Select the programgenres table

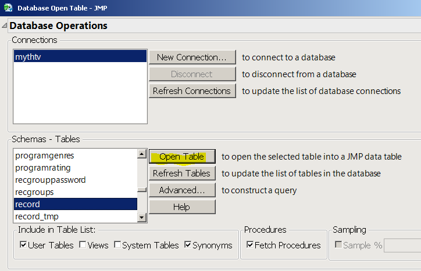[x=45, y=156]
